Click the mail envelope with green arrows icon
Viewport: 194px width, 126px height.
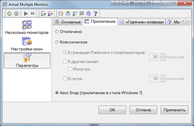click(x=68, y=13)
